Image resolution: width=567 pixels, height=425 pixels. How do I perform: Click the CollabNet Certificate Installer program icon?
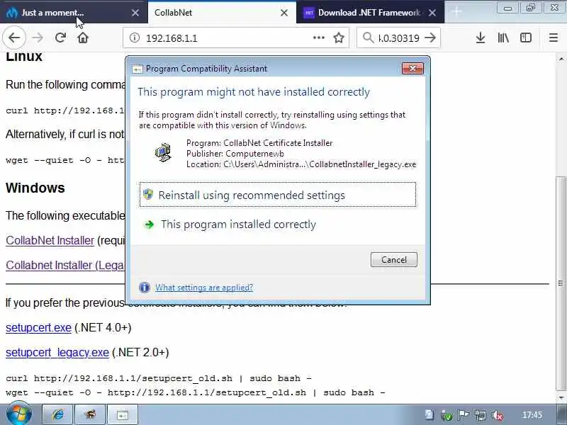click(163, 152)
